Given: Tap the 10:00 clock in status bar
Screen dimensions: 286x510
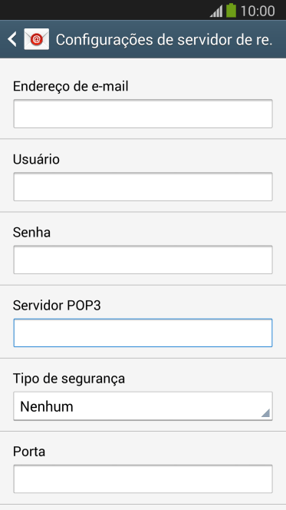Looking at the screenshot, I should (258, 11).
